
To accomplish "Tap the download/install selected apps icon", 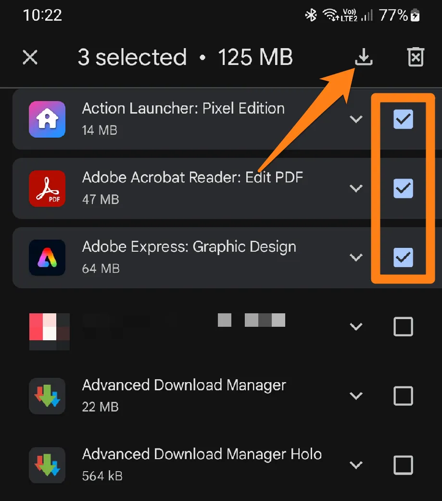I will coord(364,57).
